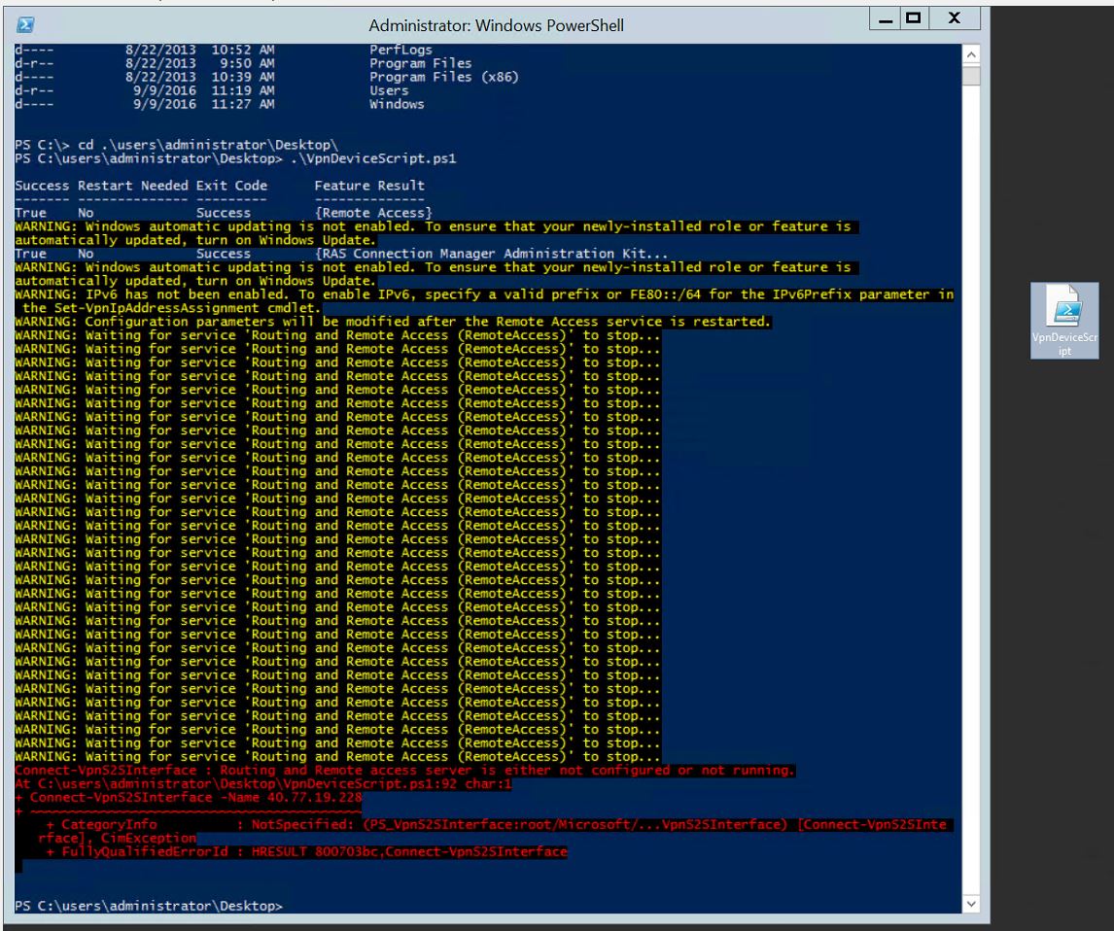Close the Administrator PowerShell window
Screen dimensions: 1114x931
tap(954, 18)
